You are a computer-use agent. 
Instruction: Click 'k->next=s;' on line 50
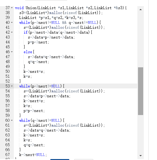point(34,72)
